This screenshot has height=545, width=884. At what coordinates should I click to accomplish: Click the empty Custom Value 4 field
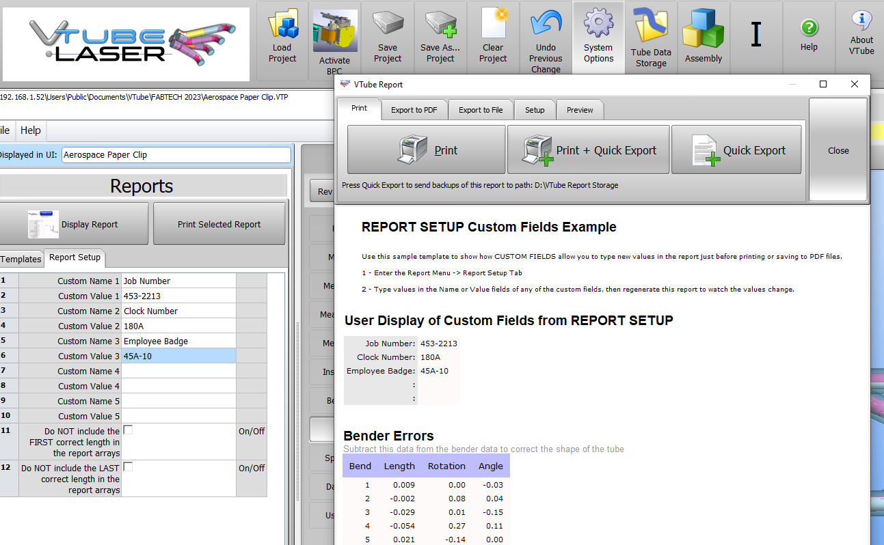tap(178, 386)
